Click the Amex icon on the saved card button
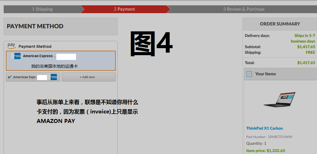This screenshot has width=317, height=154. pyautogui.click(x=54, y=77)
